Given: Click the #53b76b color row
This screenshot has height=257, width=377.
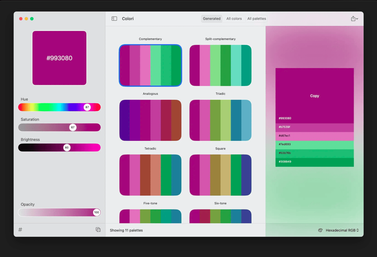Looking at the screenshot, I should [314, 154].
